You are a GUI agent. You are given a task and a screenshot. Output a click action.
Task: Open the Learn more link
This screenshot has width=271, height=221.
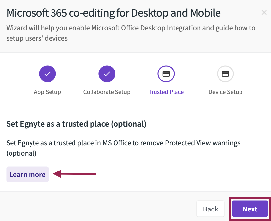pos(28,174)
